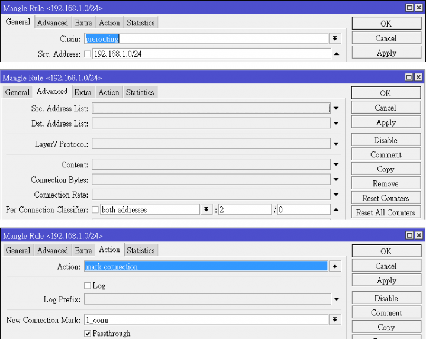Close the middle Mangle Rule window

(418, 77)
